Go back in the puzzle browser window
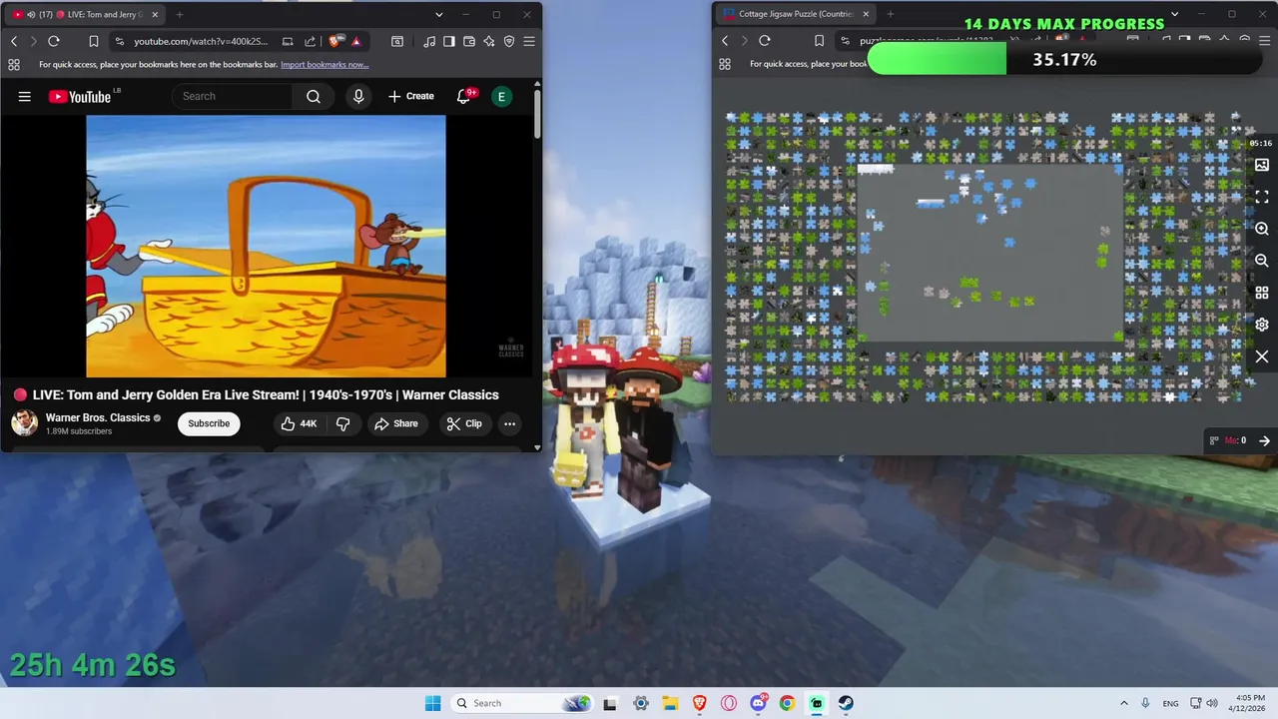The height and width of the screenshot is (719, 1278). [725, 41]
